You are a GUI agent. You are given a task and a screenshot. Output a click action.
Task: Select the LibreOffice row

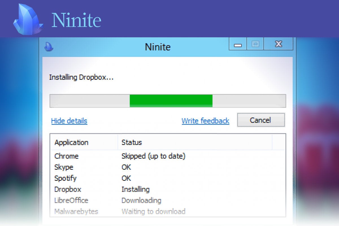[x=168, y=200]
